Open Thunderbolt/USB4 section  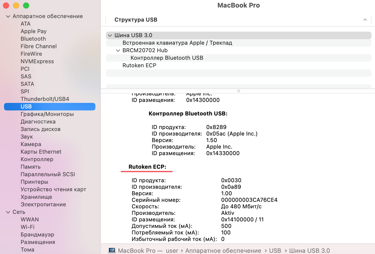point(45,99)
